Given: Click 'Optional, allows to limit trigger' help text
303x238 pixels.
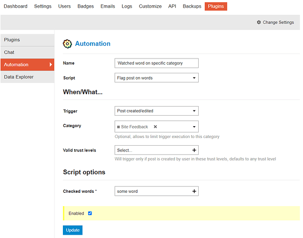Looking at the screenshot, I should (167, 137).
